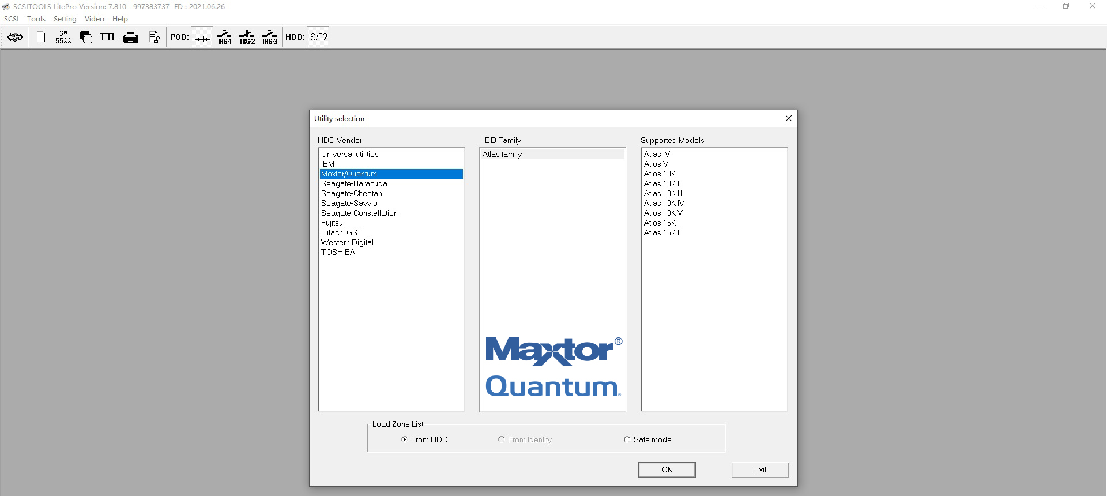
Task: Select IBM in HDD Vendor list
Action: click(391, 164)
